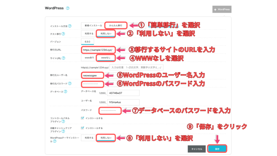Select 利用しない for テスト移行
The image size is (277, 156).
tap(106, 34)
